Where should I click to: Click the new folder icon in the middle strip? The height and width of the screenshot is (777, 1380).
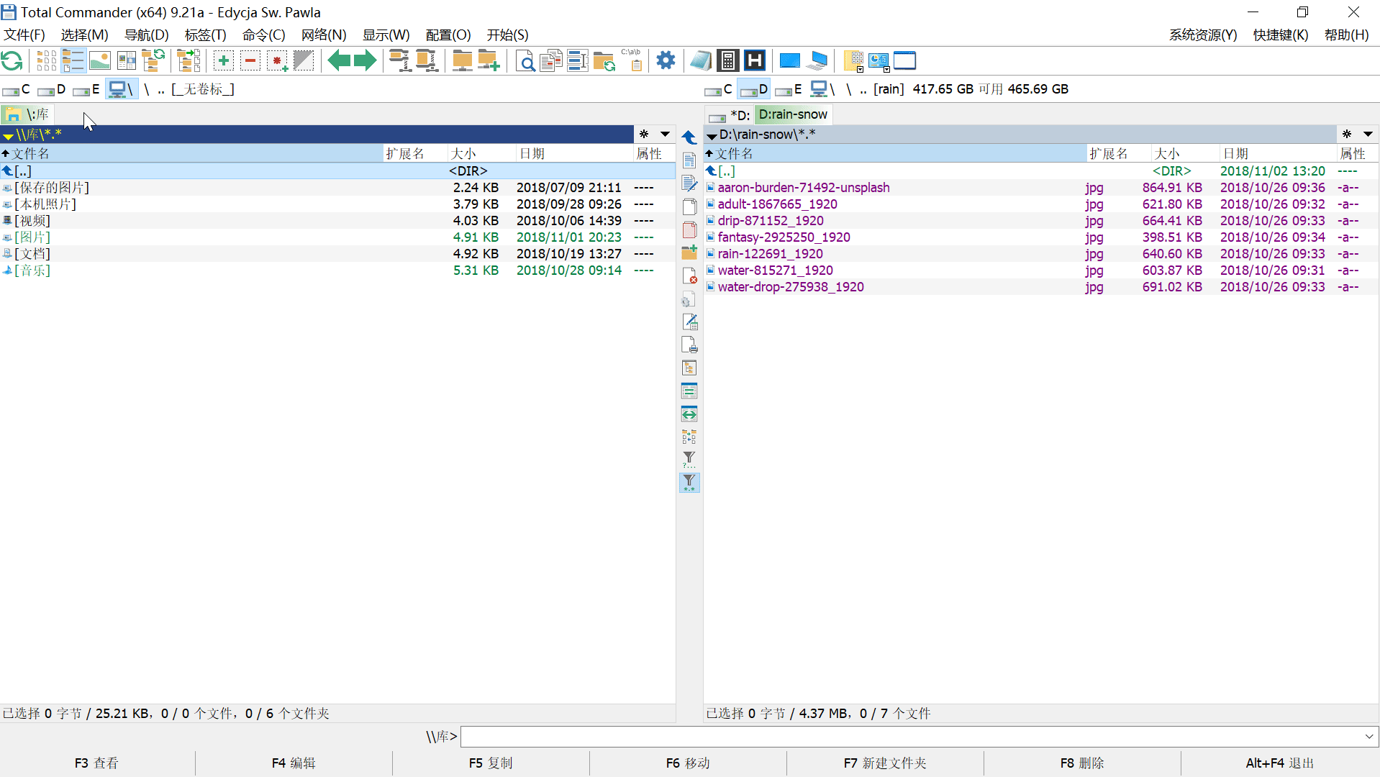click(689, 253)
